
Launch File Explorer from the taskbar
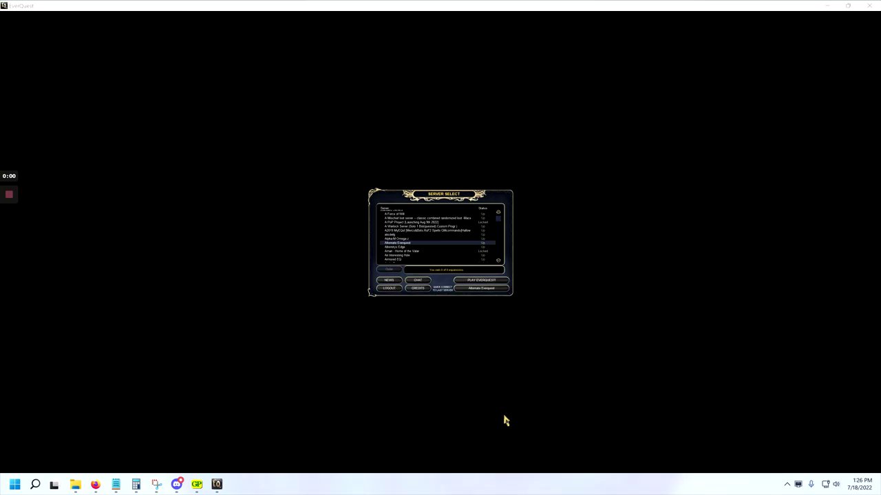(x=75, y=484)
